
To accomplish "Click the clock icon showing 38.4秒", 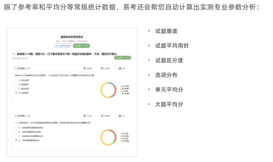I will tap(102, 116).
